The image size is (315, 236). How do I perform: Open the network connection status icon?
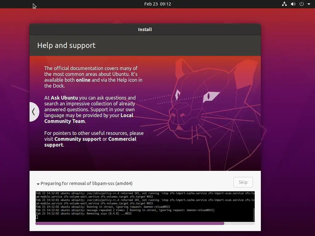pos(284,4)
